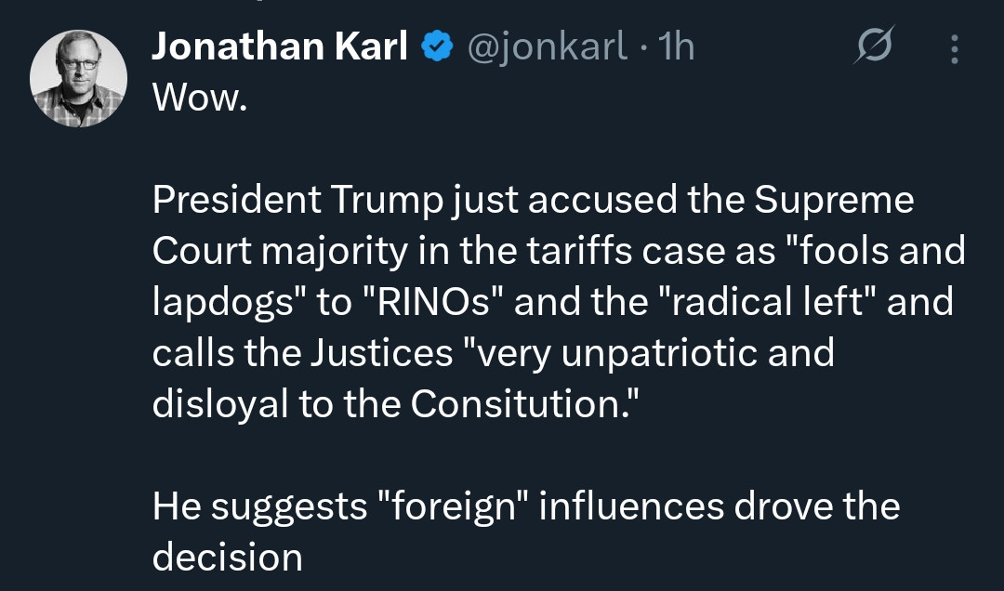Image resolution: width=1004 pixels, height=591 pixels.
Task: Click the 1h post timestamp
Action: pos(675,46)
